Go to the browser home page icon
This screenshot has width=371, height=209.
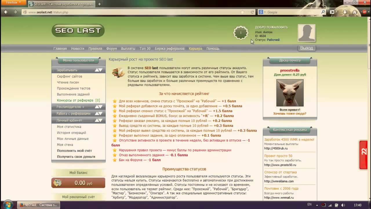click(354, 12)
